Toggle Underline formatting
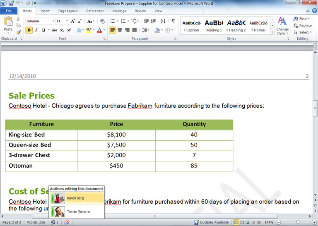318x226 pixels. [43, 30]
